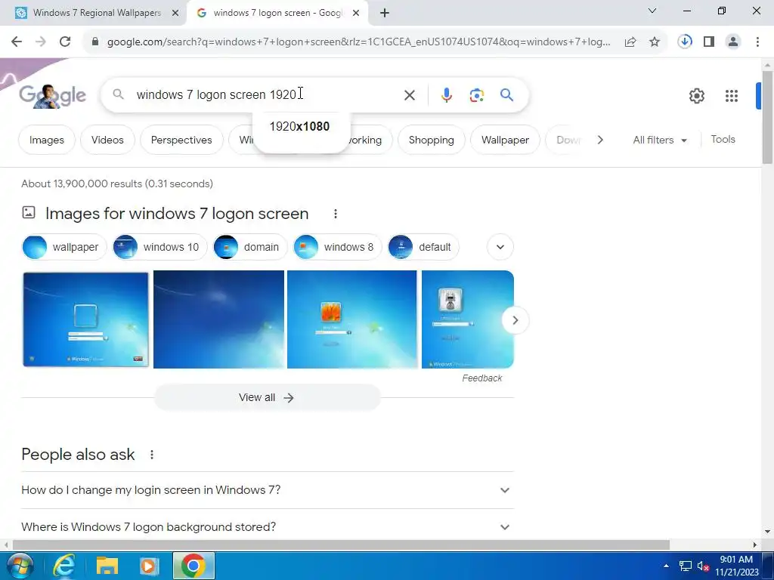Open Windows Explorer from taskbar
The image size is (774, 580).
[x=107, y=566]
